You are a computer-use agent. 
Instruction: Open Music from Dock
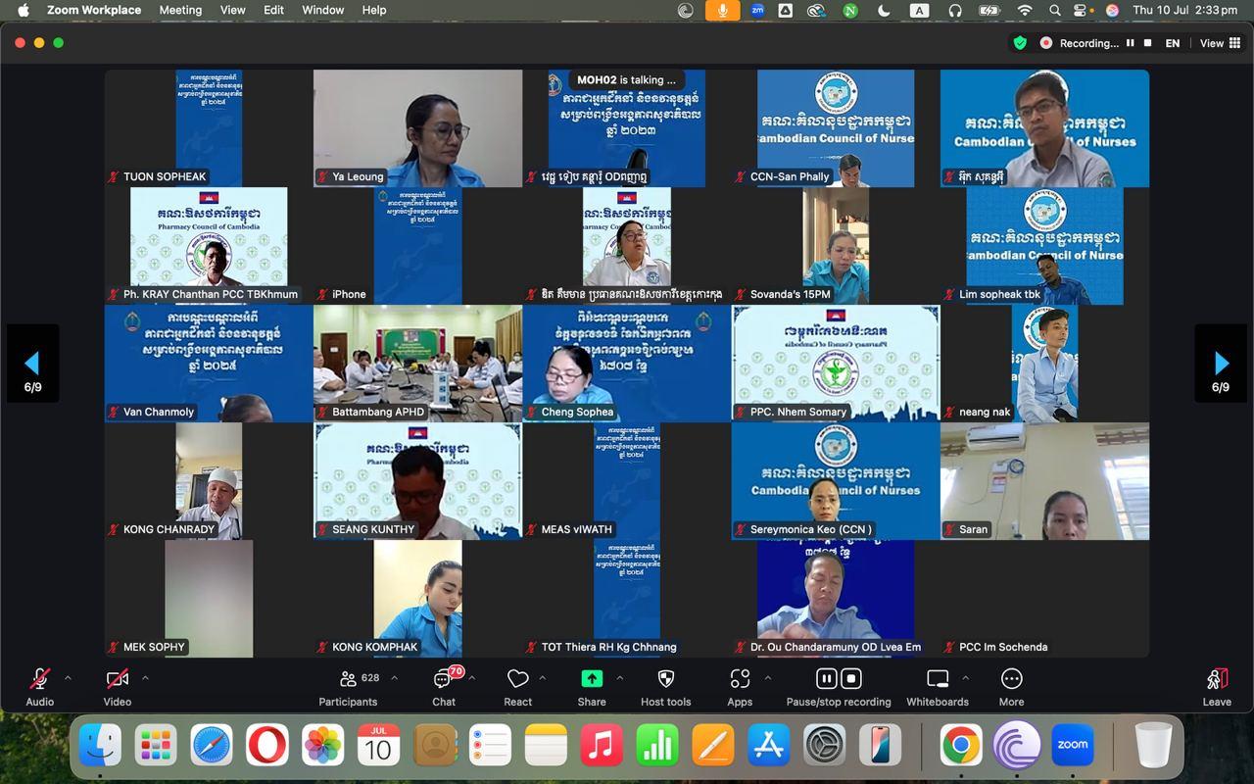pos(602,746)
